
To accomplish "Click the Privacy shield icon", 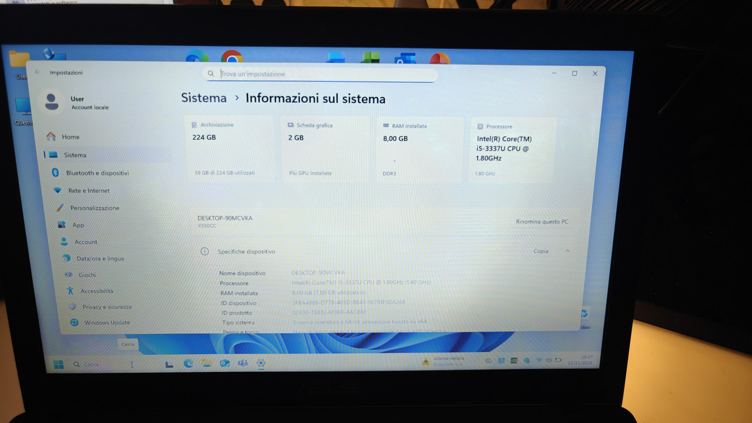I will tap(73, 307).
